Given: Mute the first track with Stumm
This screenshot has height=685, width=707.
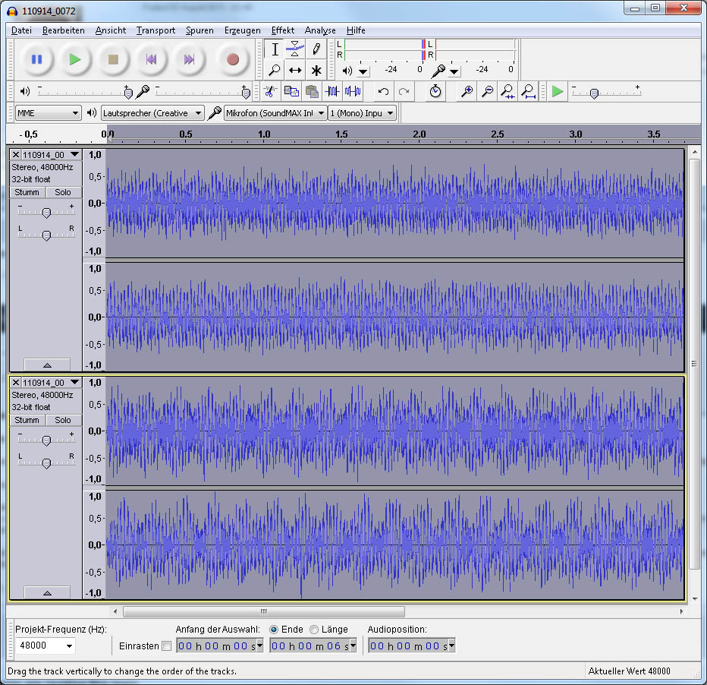Looking at the screenshot, I should 27,193.
